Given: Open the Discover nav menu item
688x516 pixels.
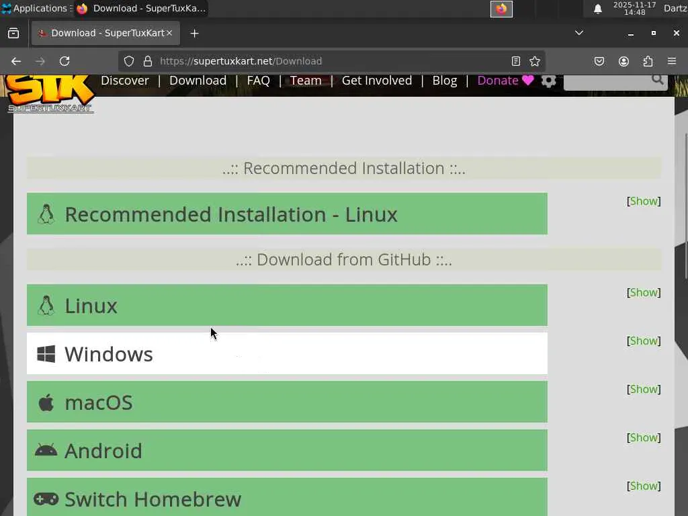Looking at the screenshot, I should pyautogui.click(x=125, y=81).
